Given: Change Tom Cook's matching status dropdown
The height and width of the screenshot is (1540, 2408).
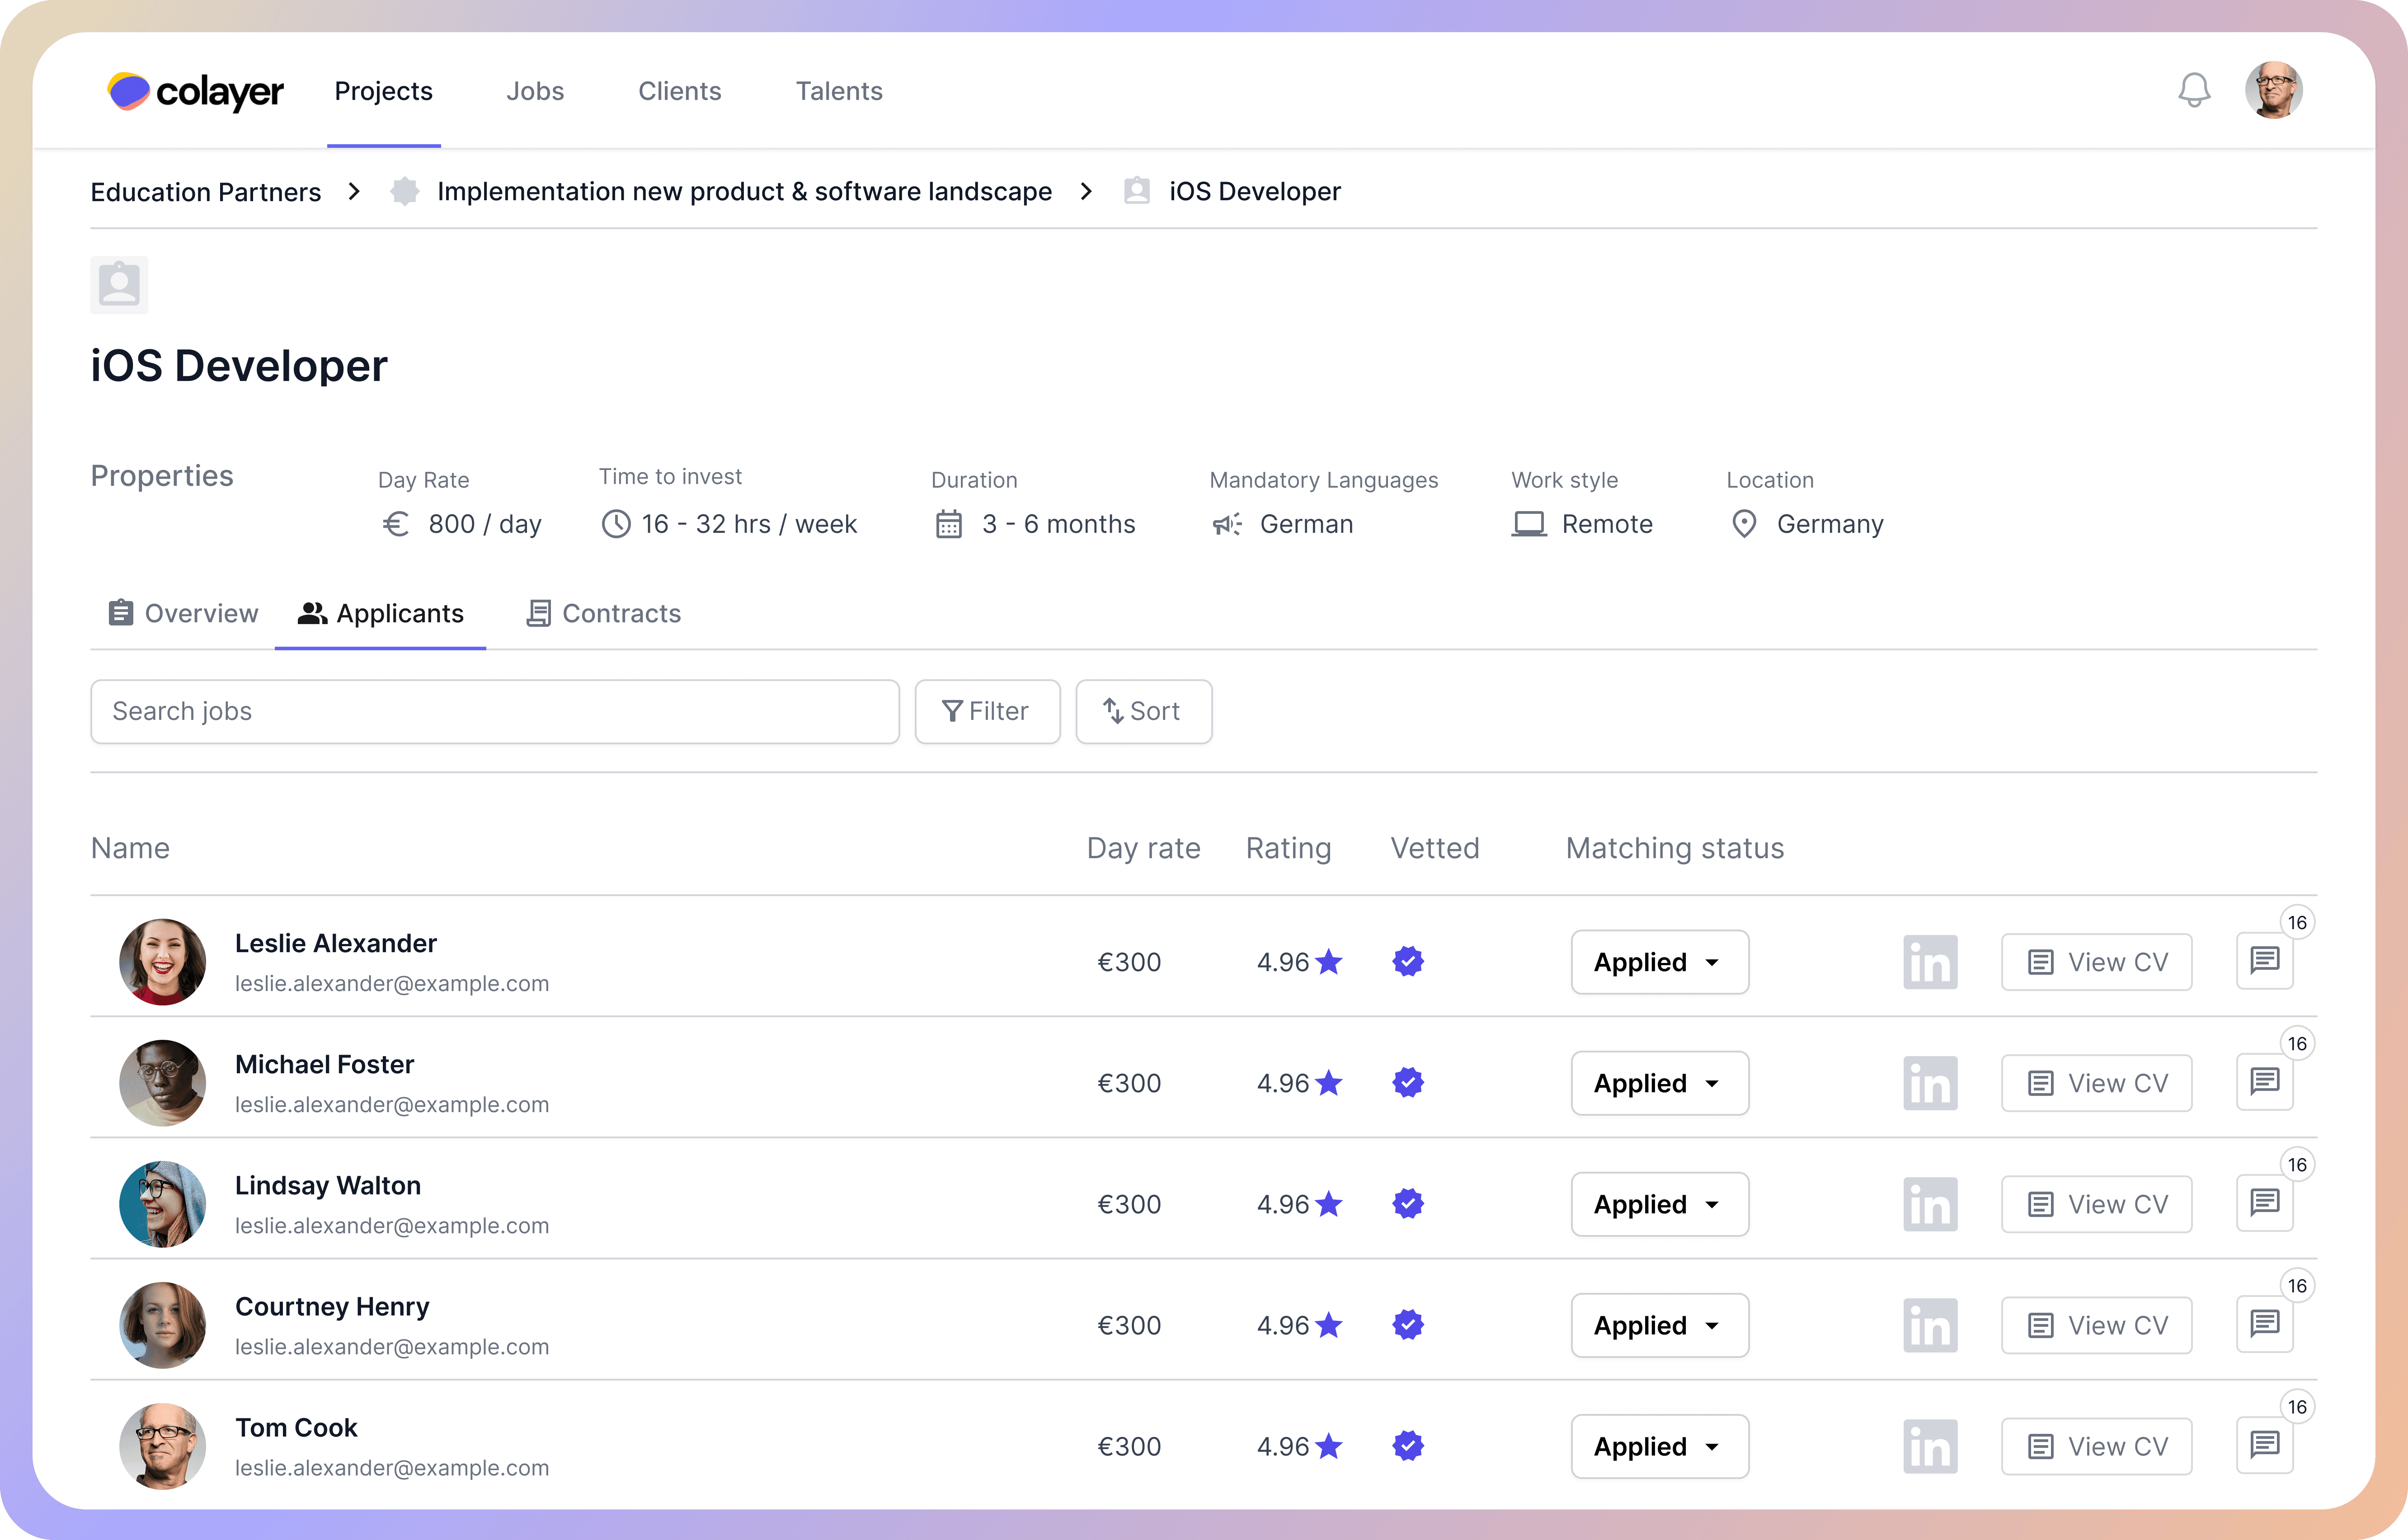Looking at the screenshot, I should tap(1659, 1446).
